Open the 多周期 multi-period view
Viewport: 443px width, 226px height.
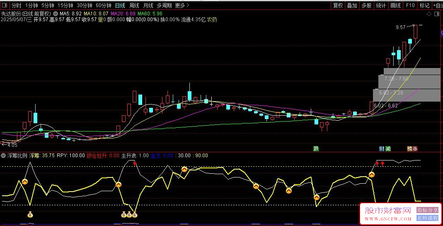tap(164, 5)
